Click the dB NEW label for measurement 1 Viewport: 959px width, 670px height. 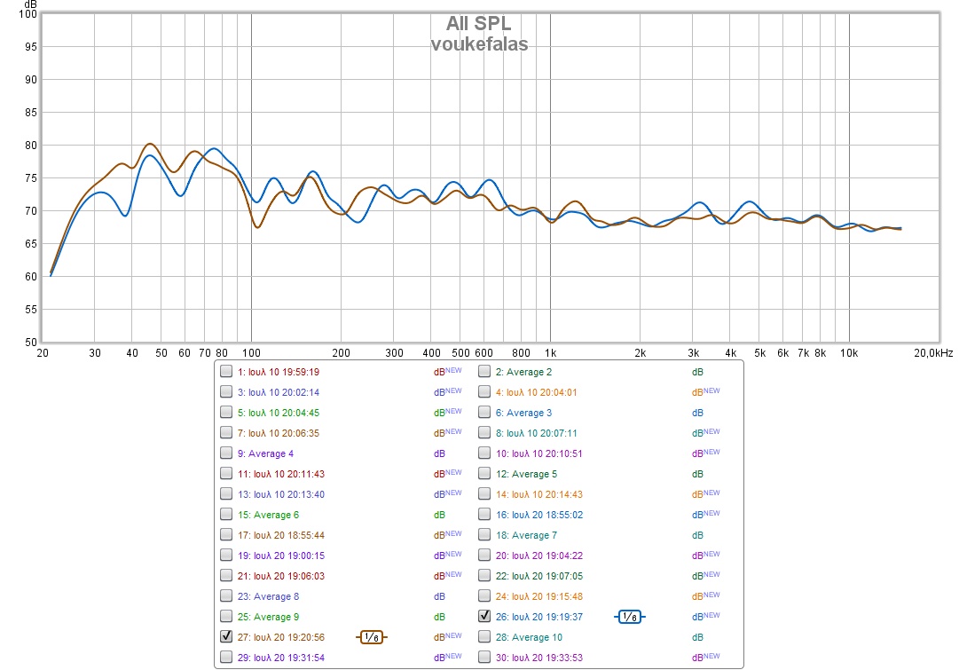(x=448, y=372)
